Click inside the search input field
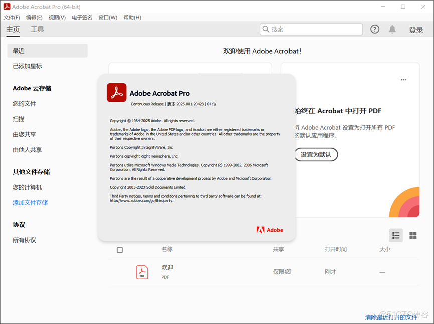434x324 pixels. [311, 29]
